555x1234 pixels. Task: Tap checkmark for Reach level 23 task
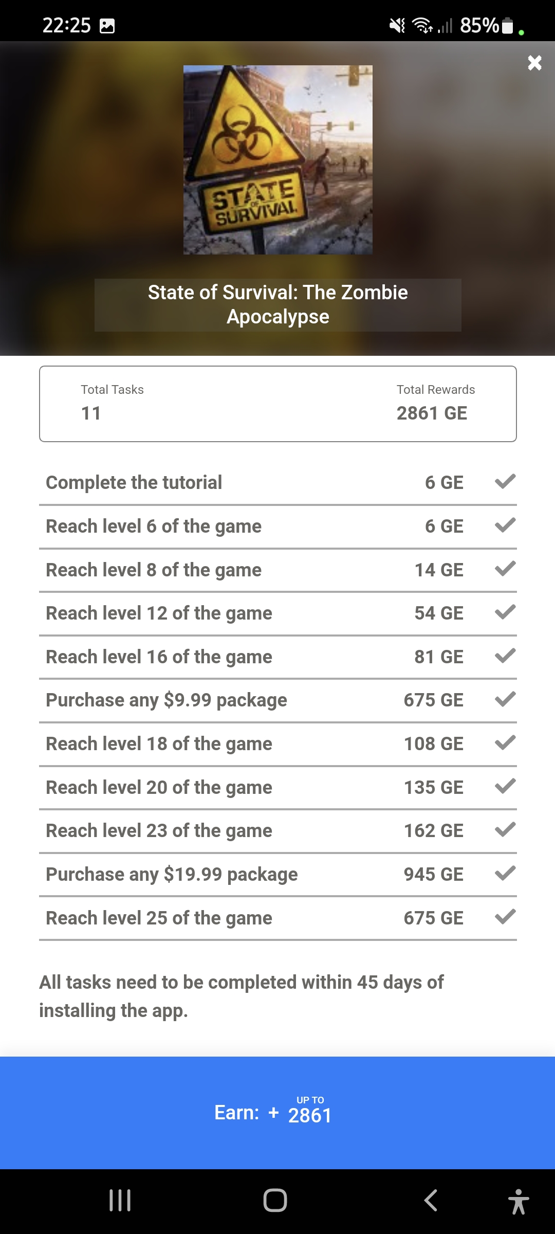pyautogui.click(x=505, y=830)
